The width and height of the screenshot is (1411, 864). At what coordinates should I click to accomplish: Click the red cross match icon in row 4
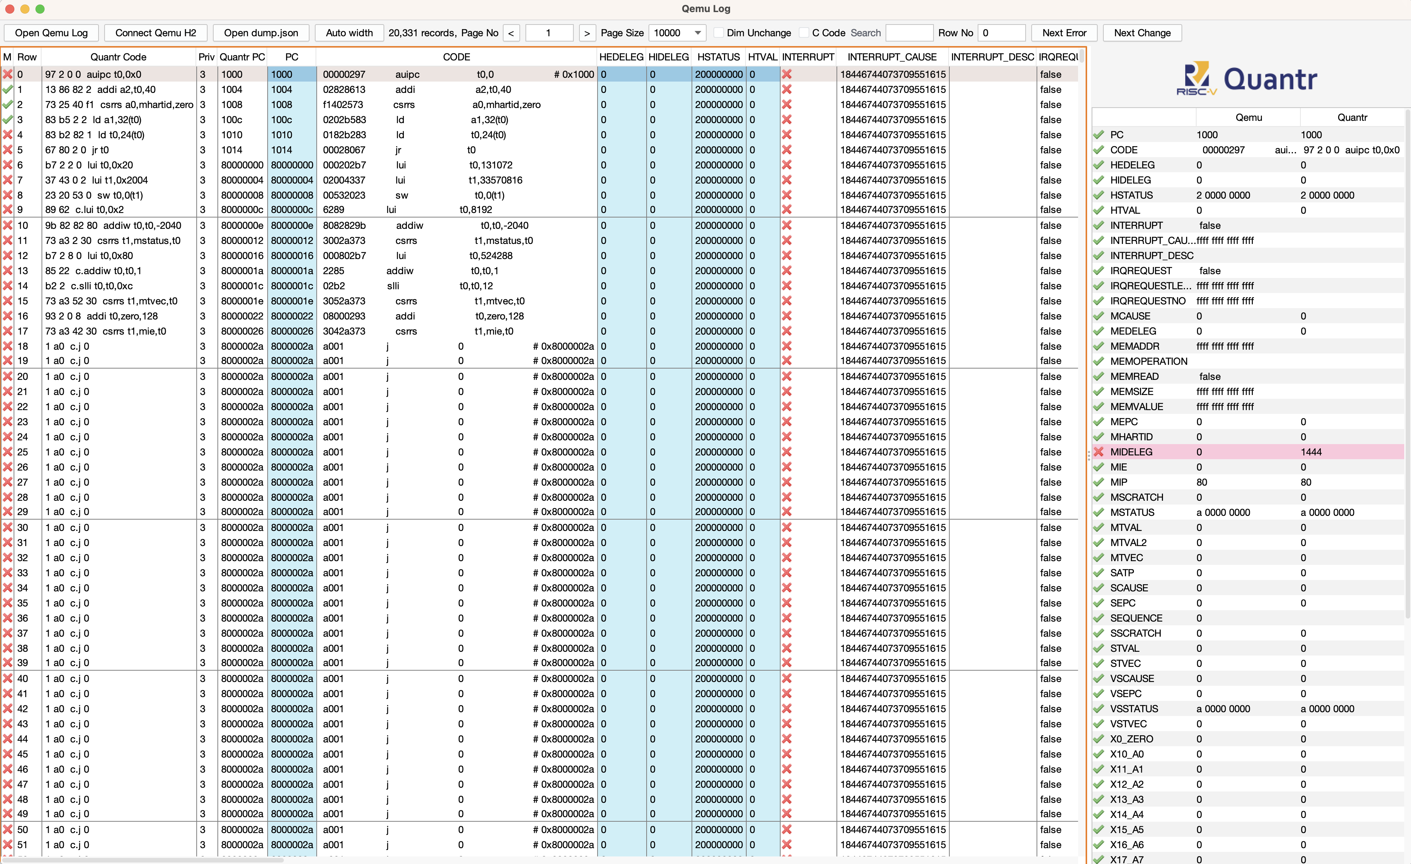click(x=8, y=135)
